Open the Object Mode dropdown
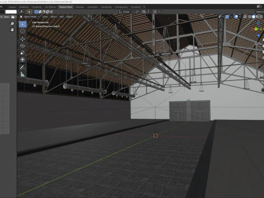Screen dimensions: 264x198 pyautogui.click(x=30, y=16)
